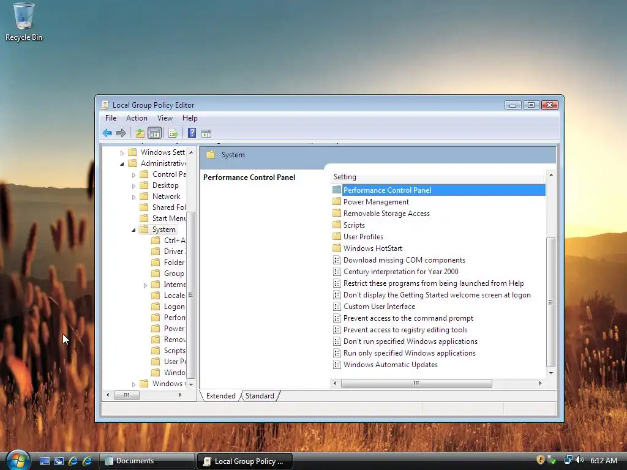Click policy icon beside Windows Automatic Updates
The height and width of the screenshot is (470, 627).
[x=337, y=365]
